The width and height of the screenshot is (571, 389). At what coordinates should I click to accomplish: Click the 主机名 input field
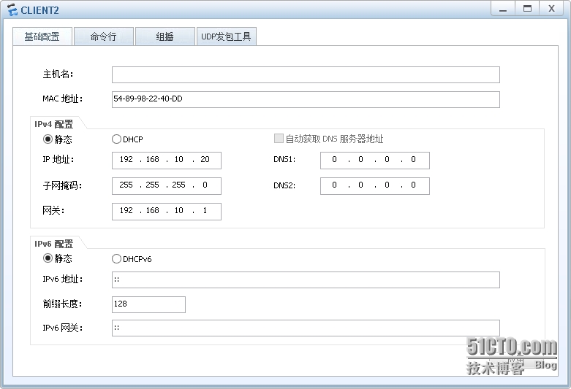(x=306, y=74)
